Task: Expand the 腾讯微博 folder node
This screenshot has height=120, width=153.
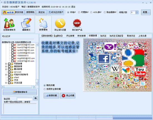Action: (x=6, y=69)
